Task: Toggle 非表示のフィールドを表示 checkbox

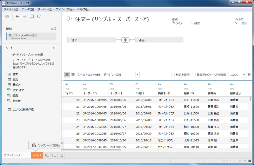Action: pyautogui.click(x=194, y=75)
